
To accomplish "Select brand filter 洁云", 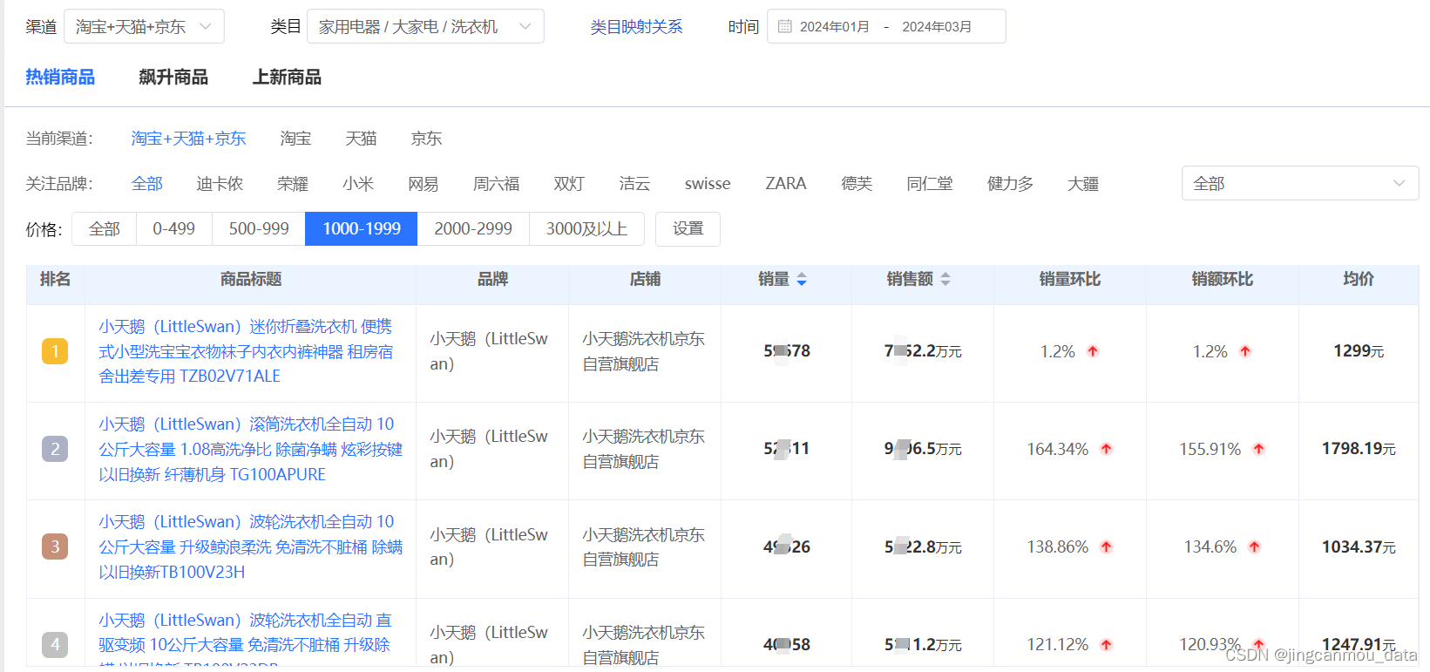I will click(x=634, y=184).
